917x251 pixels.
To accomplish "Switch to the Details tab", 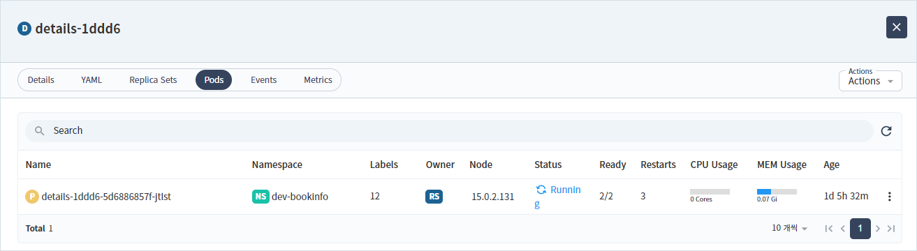I will pos(41,80).
